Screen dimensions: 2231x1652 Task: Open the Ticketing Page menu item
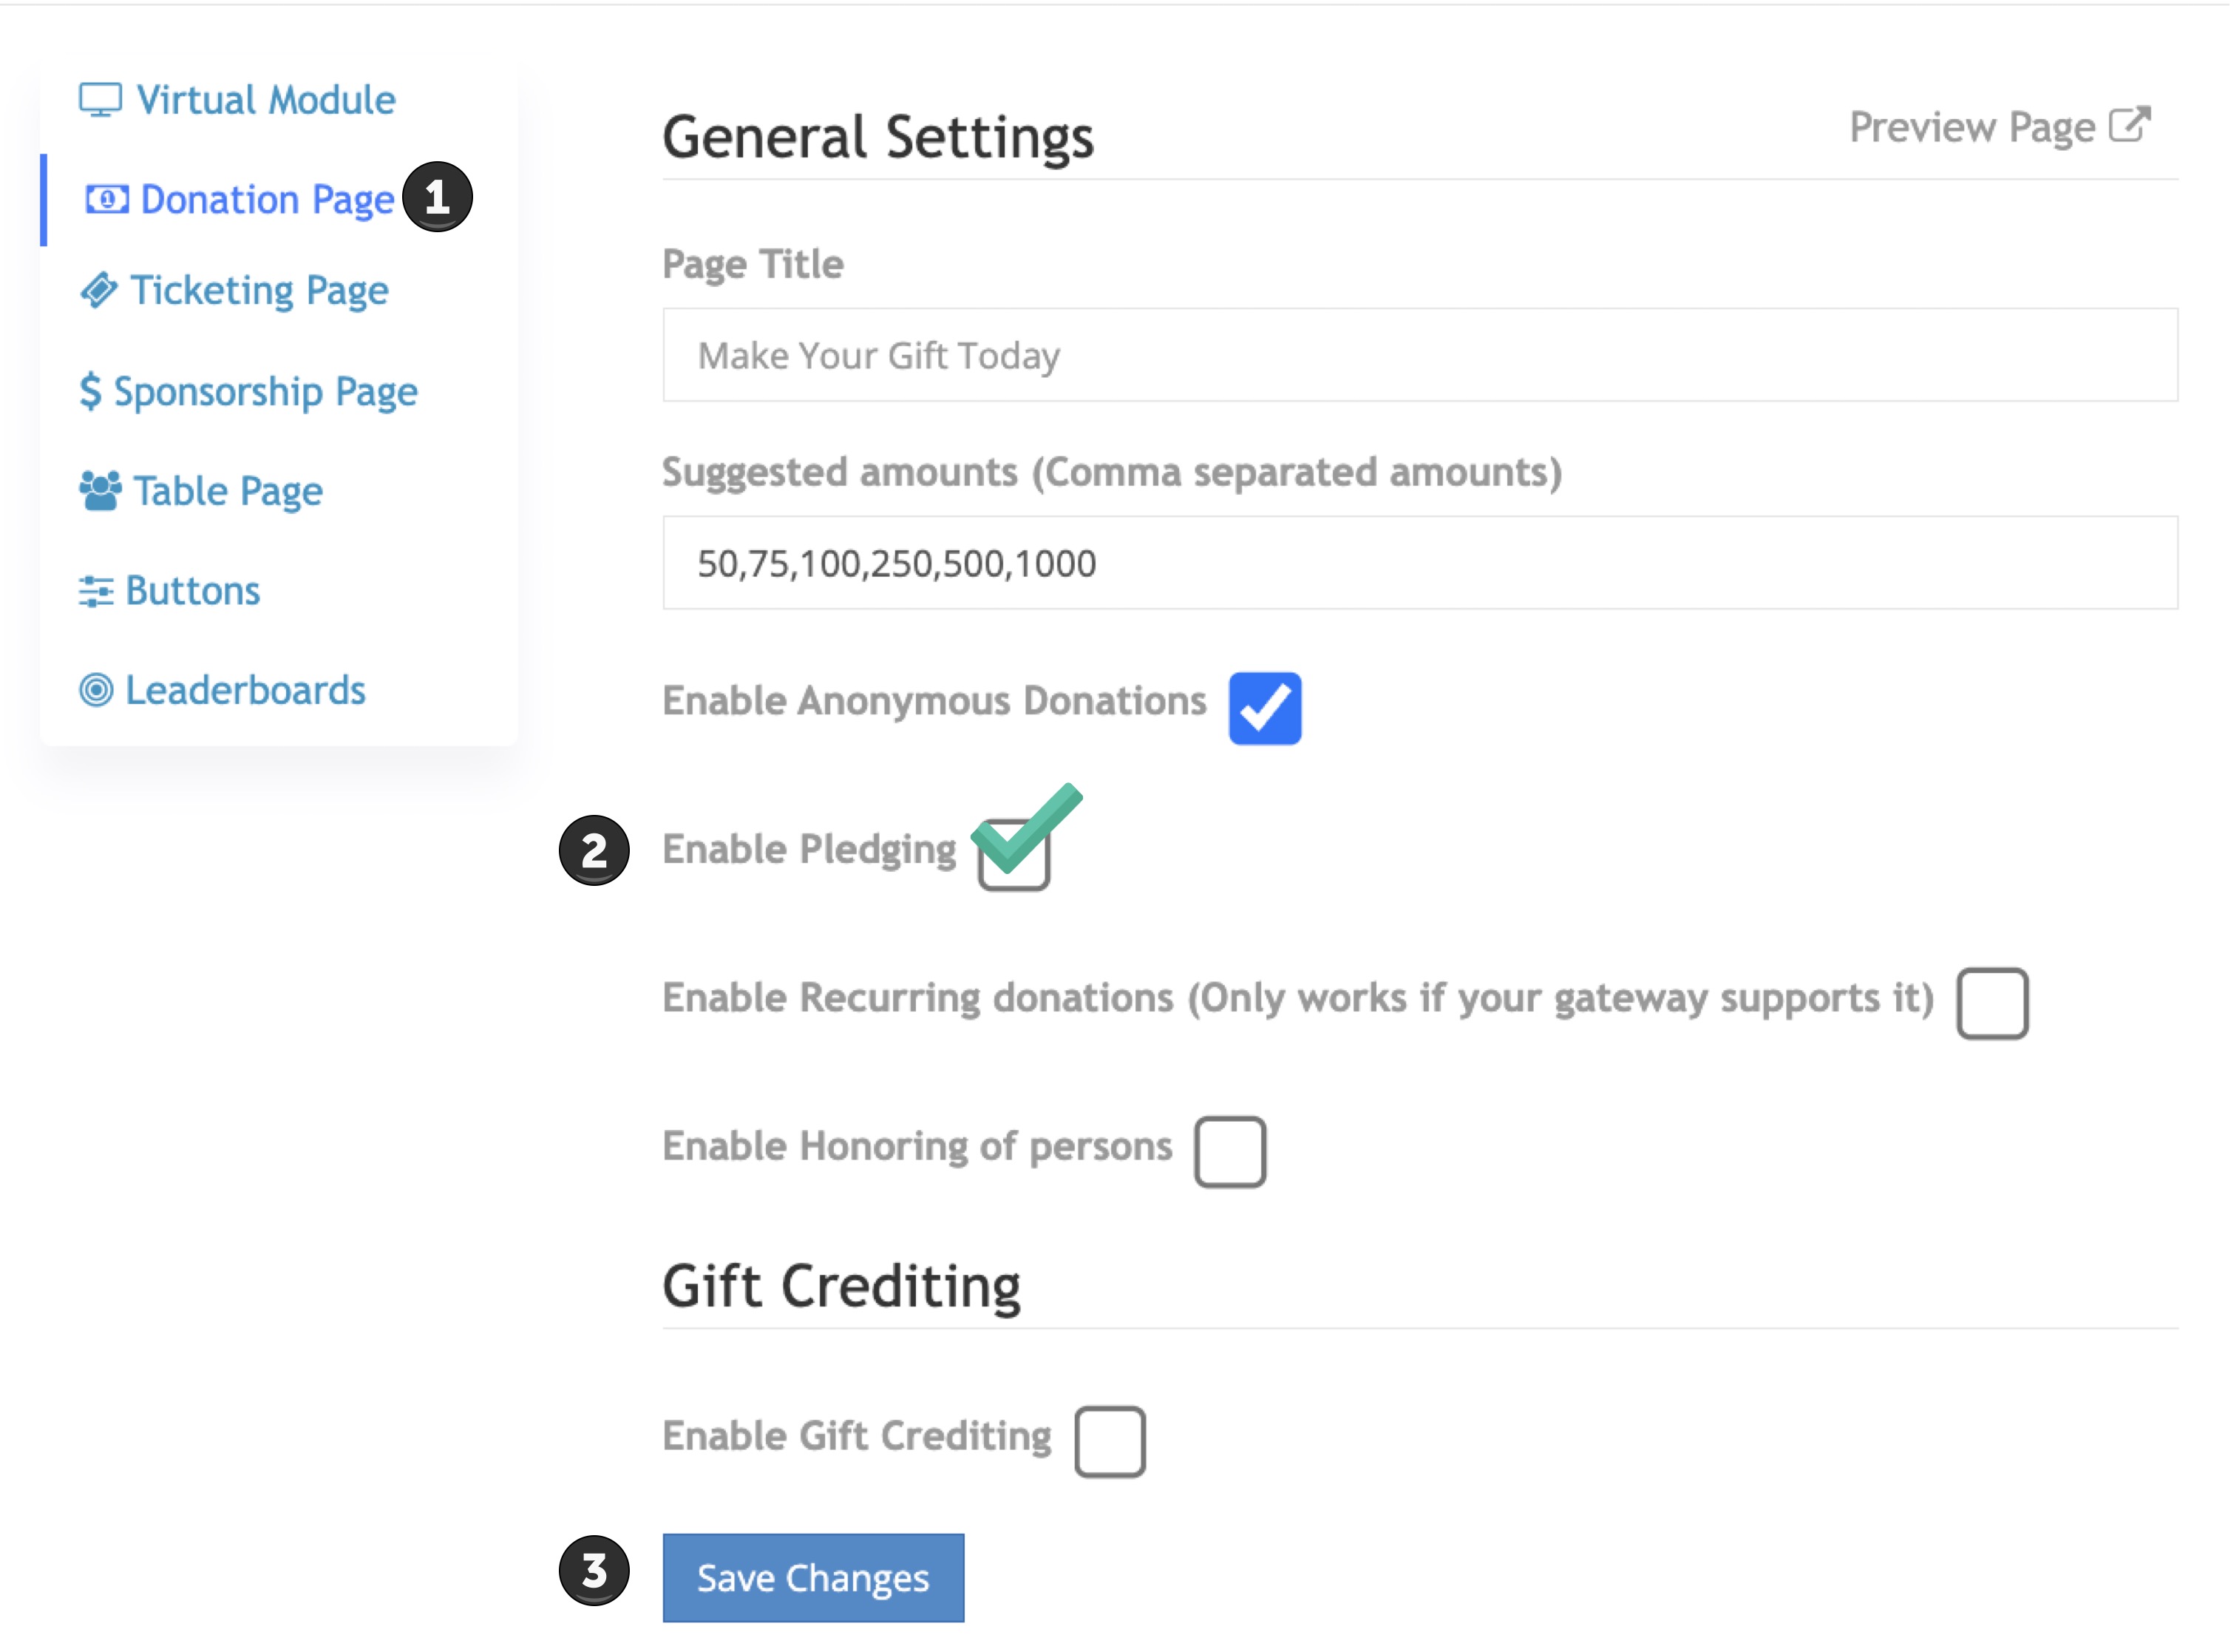235,290
